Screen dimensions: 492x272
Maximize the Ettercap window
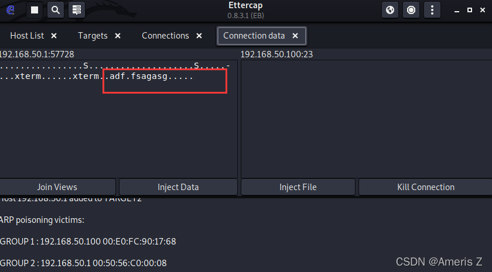[x=470, y=11]
